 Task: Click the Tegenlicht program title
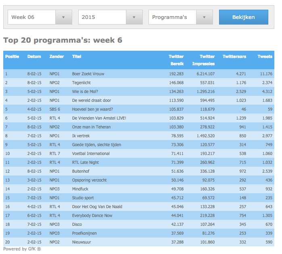[82, 83]
